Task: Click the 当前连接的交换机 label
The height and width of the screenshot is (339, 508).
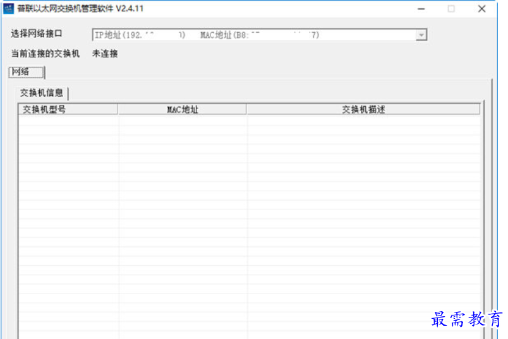Action: pyautogui.click(x=45, y=54)
